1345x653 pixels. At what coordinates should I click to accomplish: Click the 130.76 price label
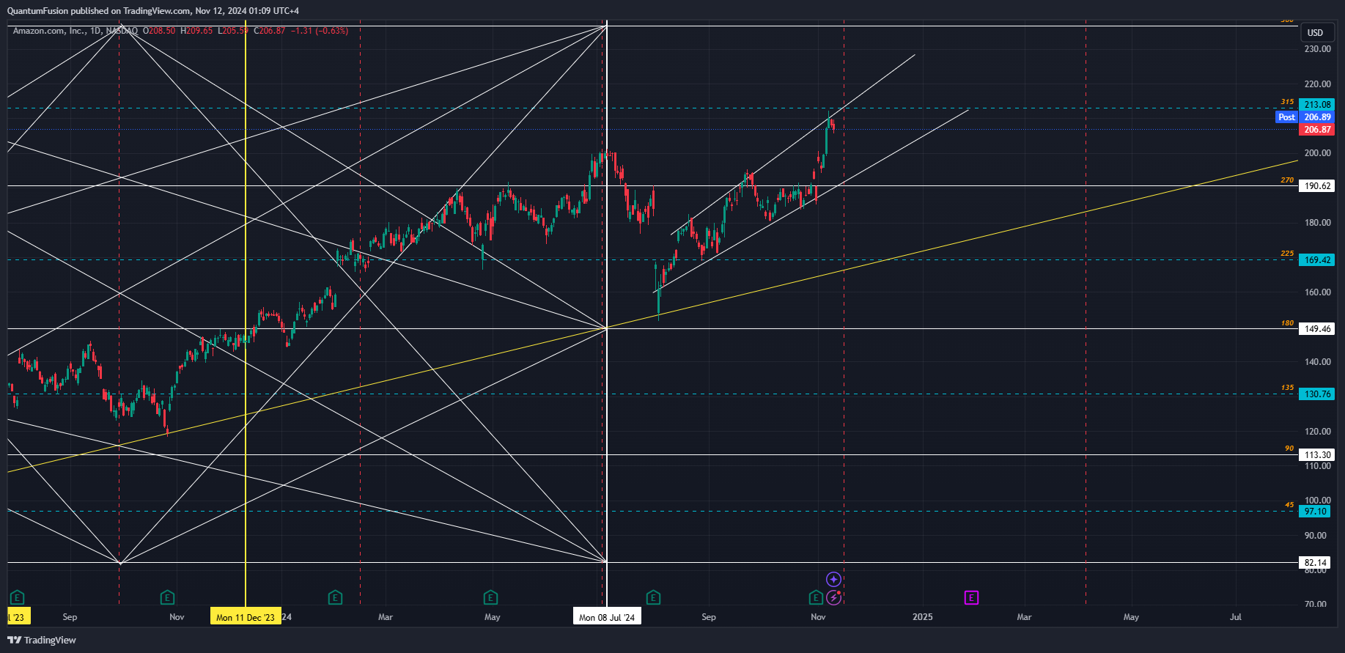(x=1317, y=394)
